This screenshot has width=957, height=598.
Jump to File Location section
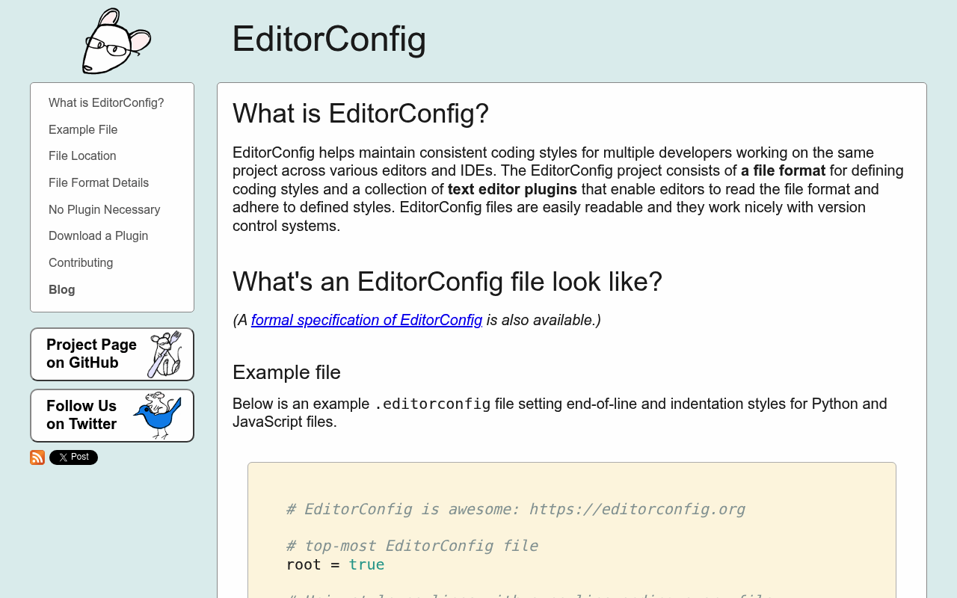(x=82, y=156)
